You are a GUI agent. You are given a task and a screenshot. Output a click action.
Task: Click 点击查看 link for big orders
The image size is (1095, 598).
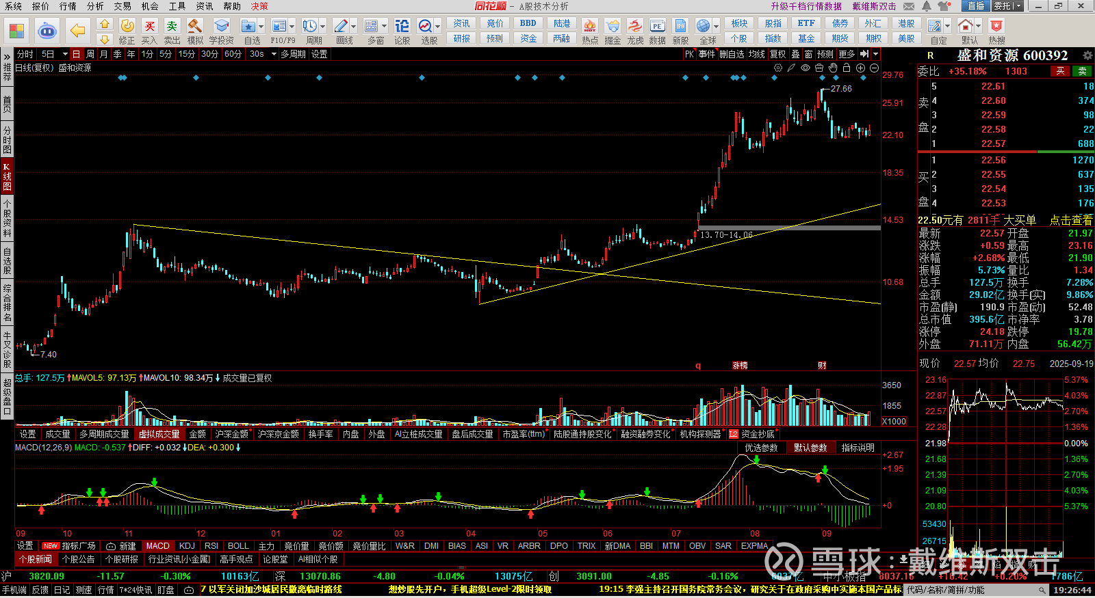coord(1071,220)
